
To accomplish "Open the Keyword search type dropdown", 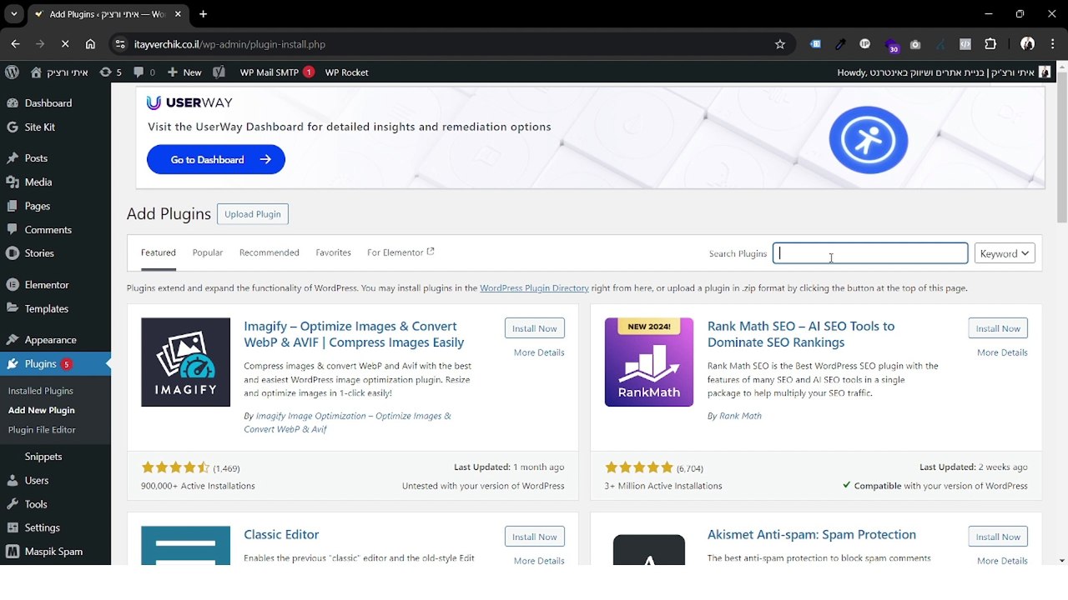I will coord(1005,253).
